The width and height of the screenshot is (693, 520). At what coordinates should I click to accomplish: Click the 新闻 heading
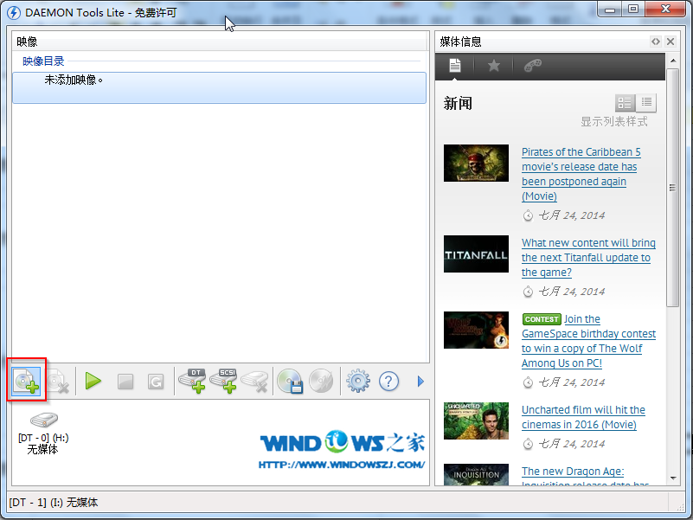[458, 104]
